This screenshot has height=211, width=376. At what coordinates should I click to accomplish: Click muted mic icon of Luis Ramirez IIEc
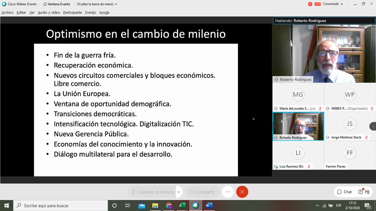coord(309,167)
